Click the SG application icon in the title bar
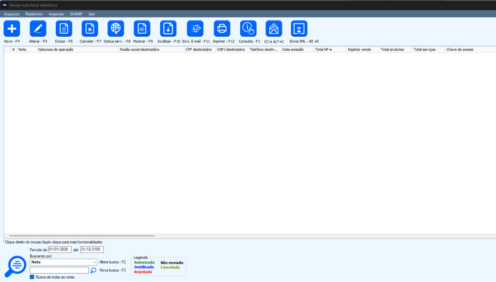The width and height of the screenshot is (496, 282). coord(5,5)
